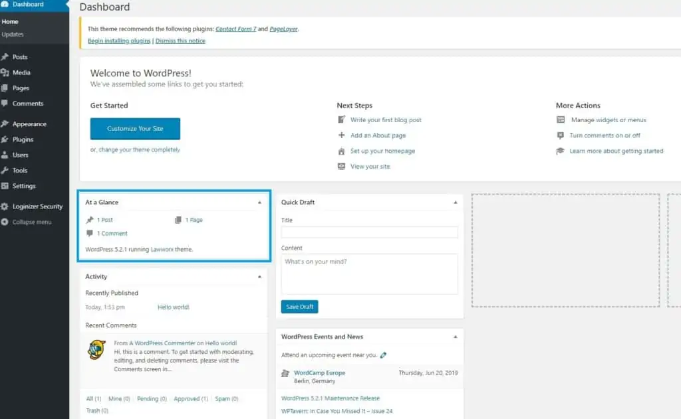Click the Today, 1:53 pm publish time
This screenshot has width=681, height=419.
(x=105, y=307)
